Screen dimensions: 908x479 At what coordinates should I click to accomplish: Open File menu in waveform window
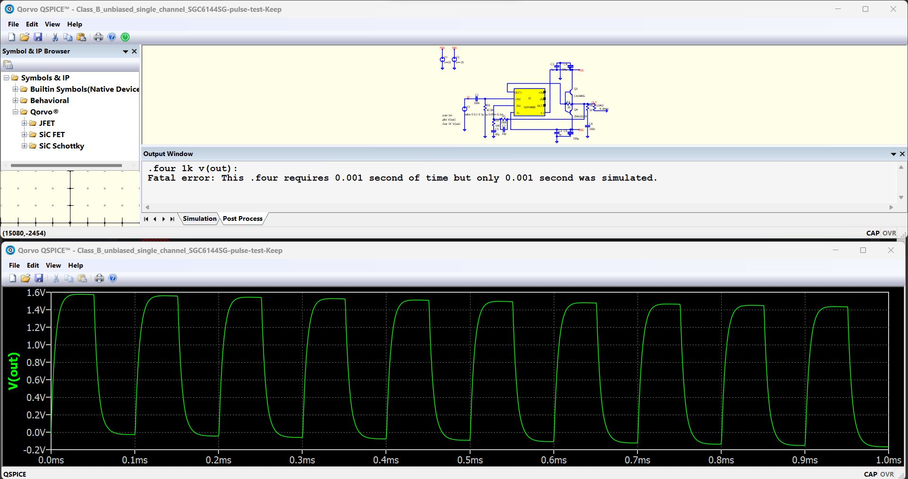14,265
